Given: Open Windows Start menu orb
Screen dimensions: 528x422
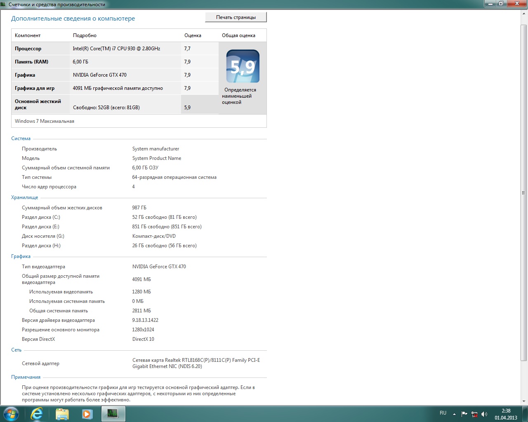Looking at the screenshot, I should point(11,414).
